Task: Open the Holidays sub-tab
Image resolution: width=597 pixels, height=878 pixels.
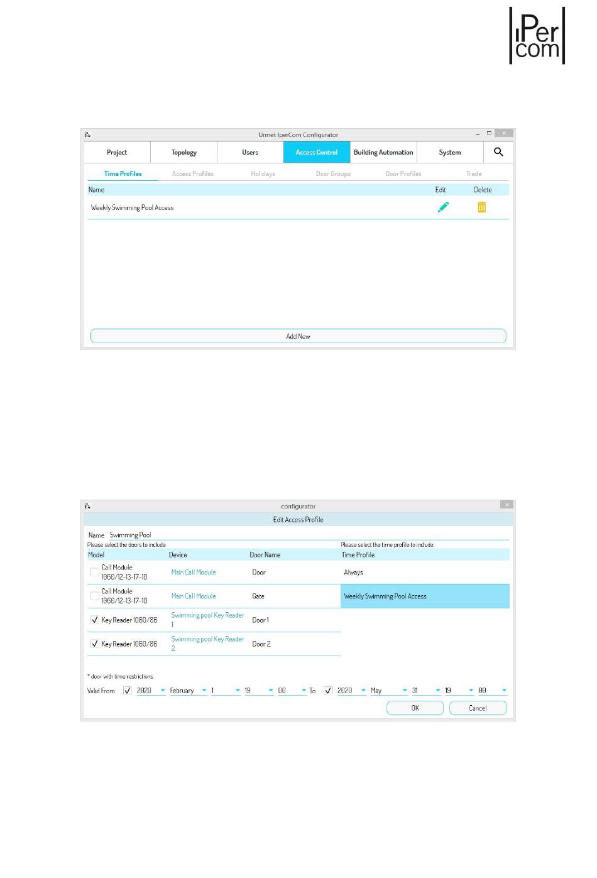Action: pos(263,173)
